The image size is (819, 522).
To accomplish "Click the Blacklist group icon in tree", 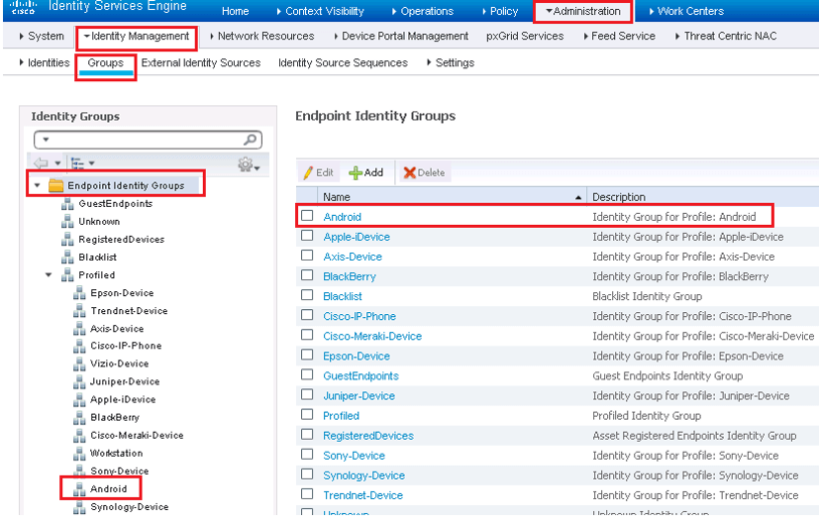I will [67, 258].
